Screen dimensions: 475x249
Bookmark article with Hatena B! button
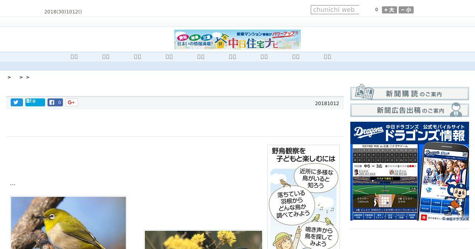(x=35, y=102)
